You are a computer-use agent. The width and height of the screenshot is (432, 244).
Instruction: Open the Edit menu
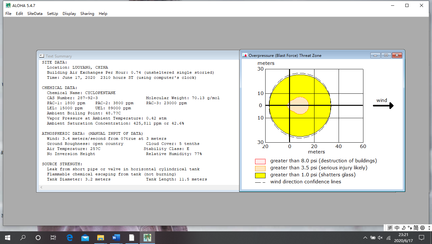coord(19,14)
